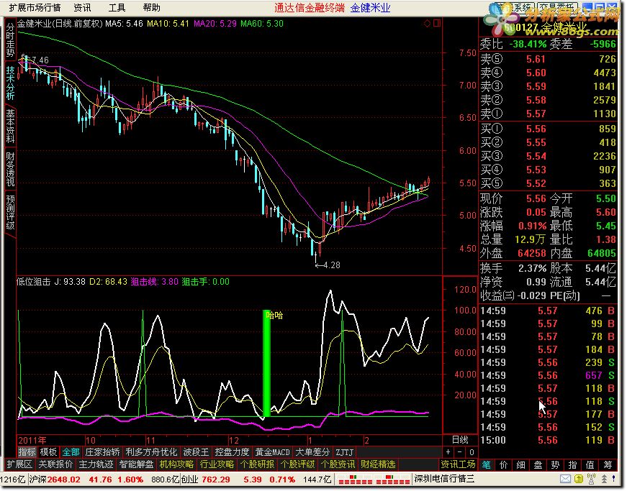
Task: Open the 智能解盘 tab
Action: (x=136, y=464)
